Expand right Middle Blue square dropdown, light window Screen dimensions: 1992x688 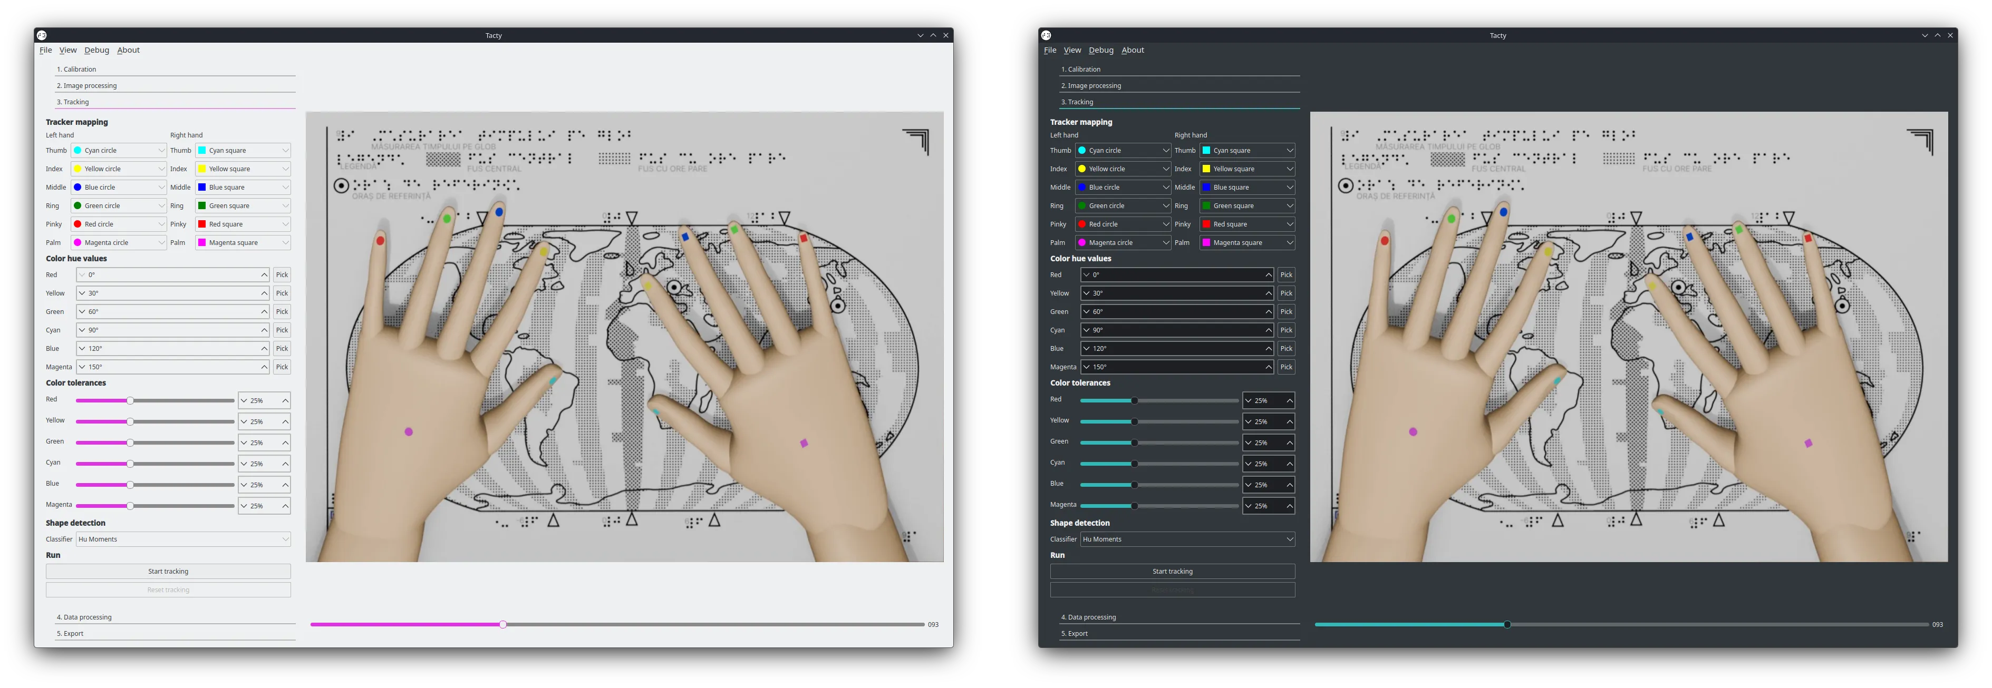pos(244,187)
